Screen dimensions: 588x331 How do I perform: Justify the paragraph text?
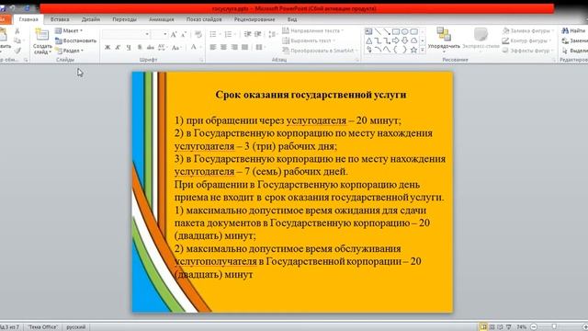coord(245,47)
